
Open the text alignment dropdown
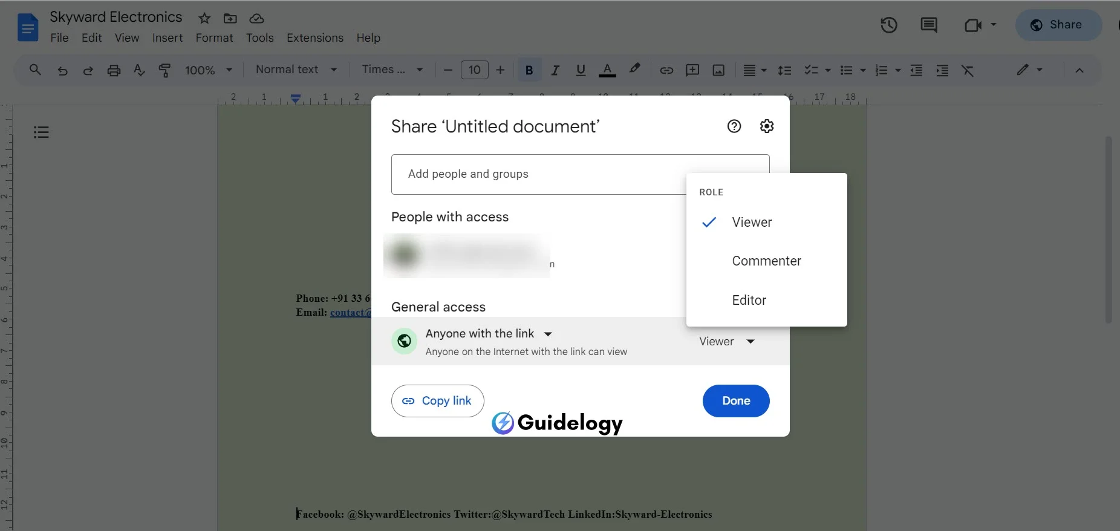click(755, 71)
